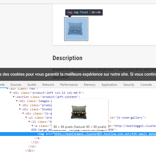Click the cookies notice banner text
The width and height of the screenshot is (156, 152).
click(78, 74)
